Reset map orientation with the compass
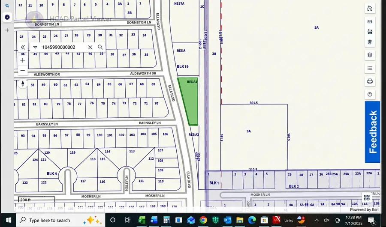 (x=23, y=84)
